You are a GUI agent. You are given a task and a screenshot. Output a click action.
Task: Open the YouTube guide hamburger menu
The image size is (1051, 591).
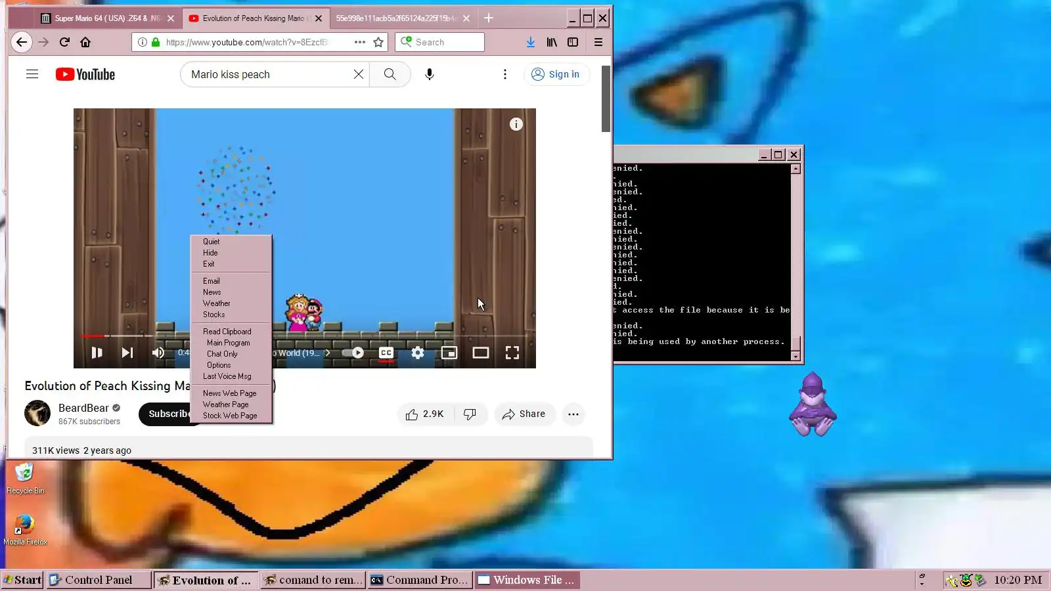pos(32,74)
